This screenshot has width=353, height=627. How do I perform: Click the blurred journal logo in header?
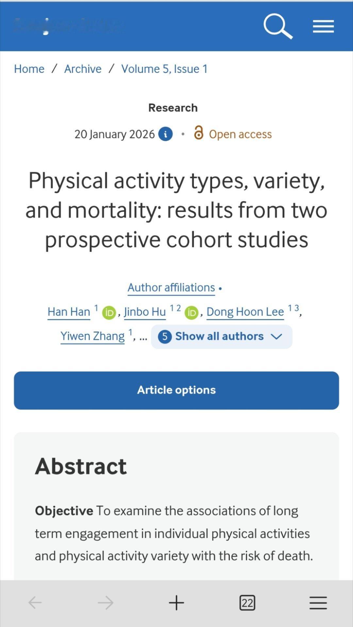point(69,25)
